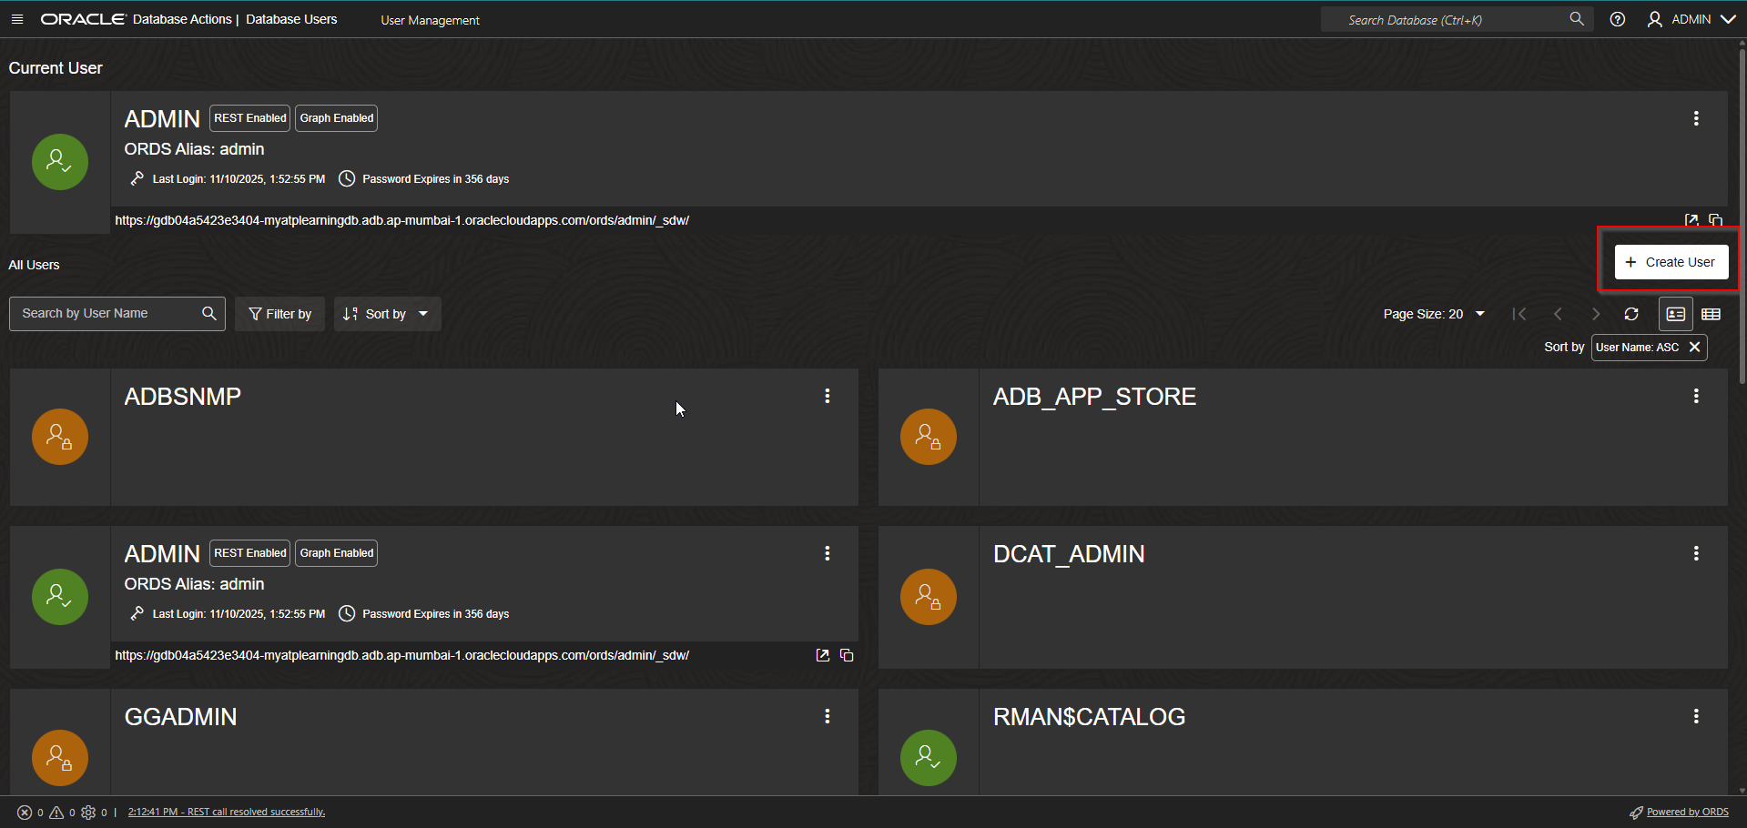Open ADBSNMP user actions menu

(x=827, y=396)
